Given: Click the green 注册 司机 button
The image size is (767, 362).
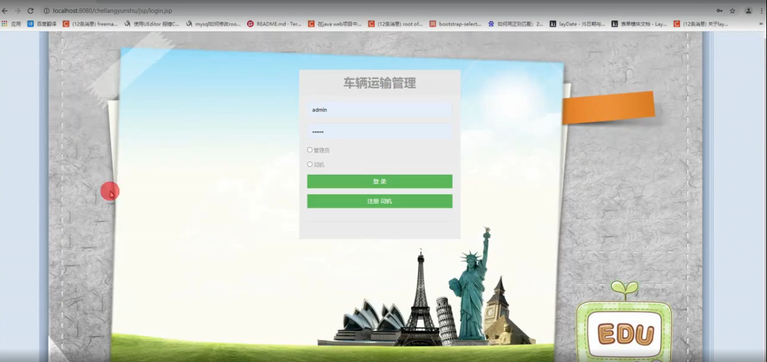Looking at the screenshot, I should (x=379, y=201).
